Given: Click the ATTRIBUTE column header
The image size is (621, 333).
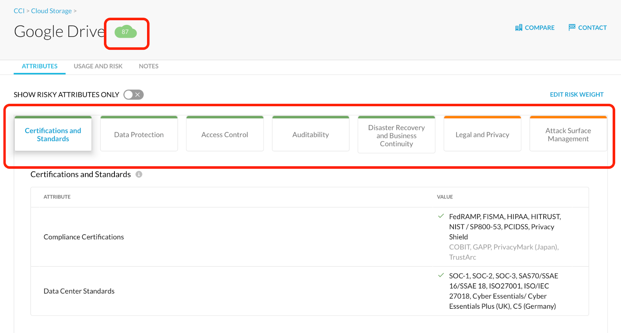Looking at the screenshot, I should [x=57, y=197].
